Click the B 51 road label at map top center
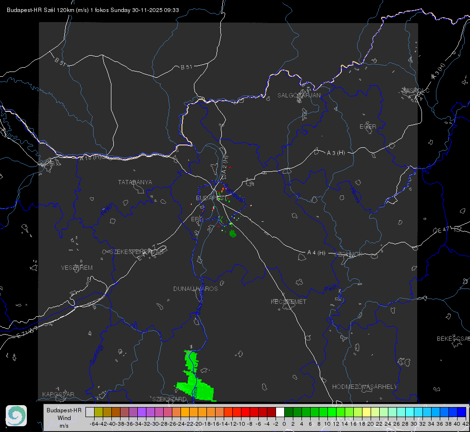 pos(186,67)
